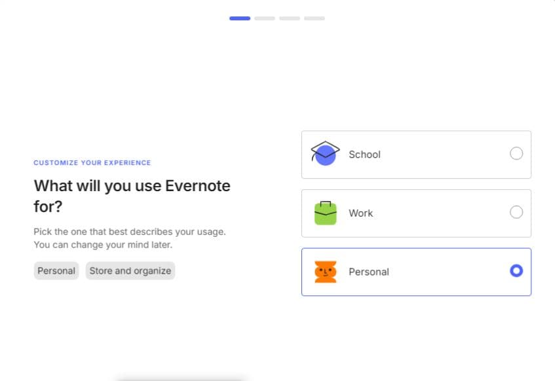Click the 'Personal' tag chip
This screenshot has height=381, width=555.
click(56, 271)
